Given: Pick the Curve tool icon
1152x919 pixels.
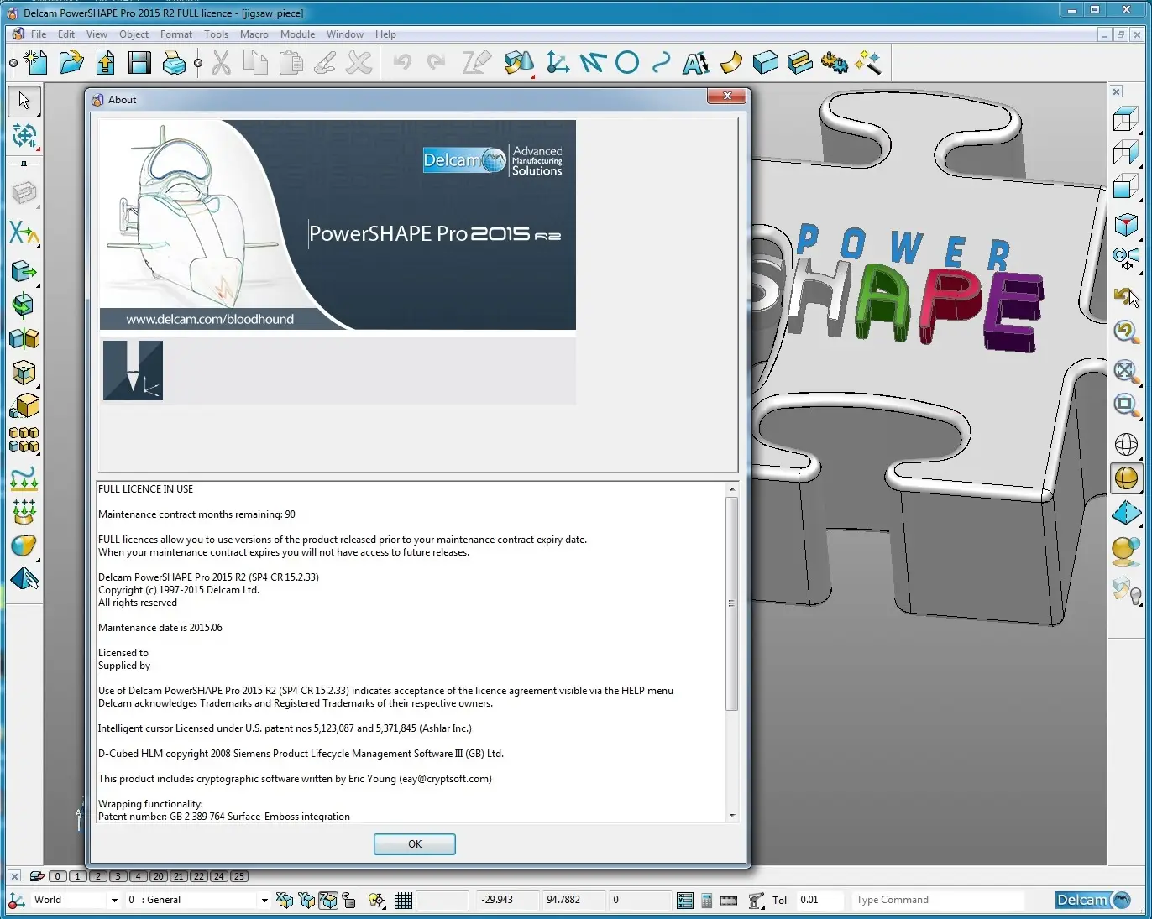Looking at the screenshot, I should click(x=662, y=63).
